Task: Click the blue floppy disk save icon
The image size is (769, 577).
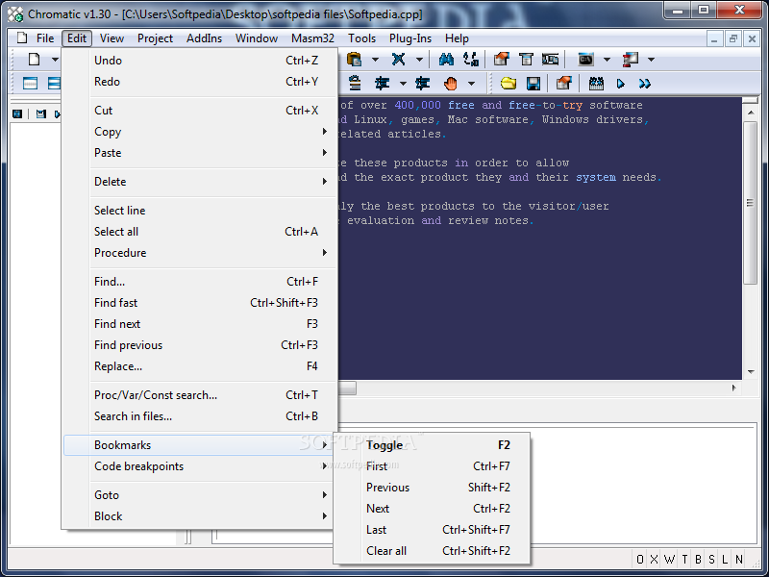Action: pyautogui.click(x=533, y=84)
